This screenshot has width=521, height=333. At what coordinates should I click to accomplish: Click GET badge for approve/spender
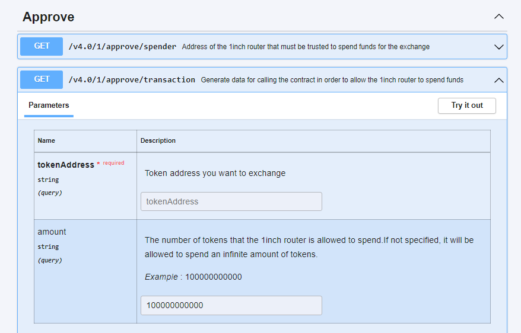click(x=42, y=46)
